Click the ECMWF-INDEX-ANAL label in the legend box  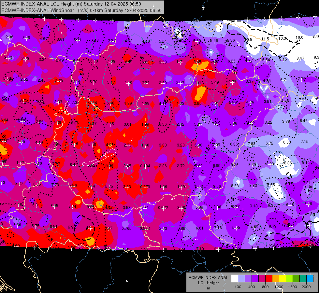click(x=208, y=278)
